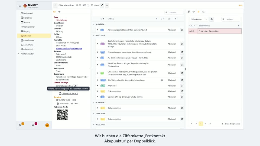Open Bibliothek in sidebar
260x146 pixels.
[x=34, y=18]
